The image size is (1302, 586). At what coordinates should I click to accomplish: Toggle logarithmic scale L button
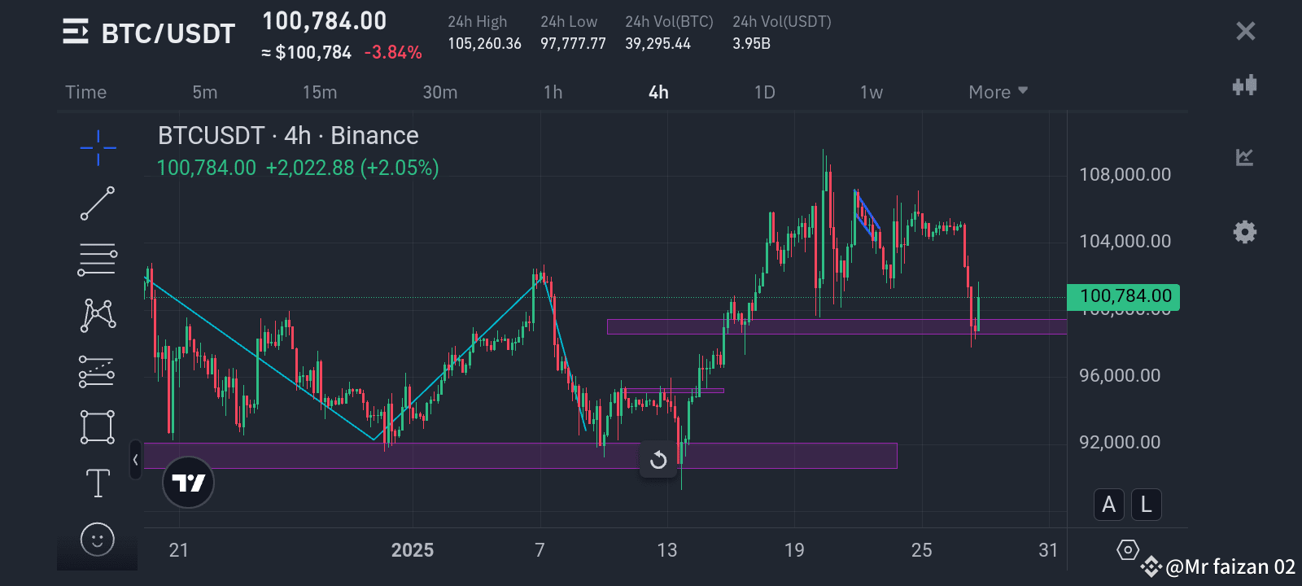(x=1146, y=505)
